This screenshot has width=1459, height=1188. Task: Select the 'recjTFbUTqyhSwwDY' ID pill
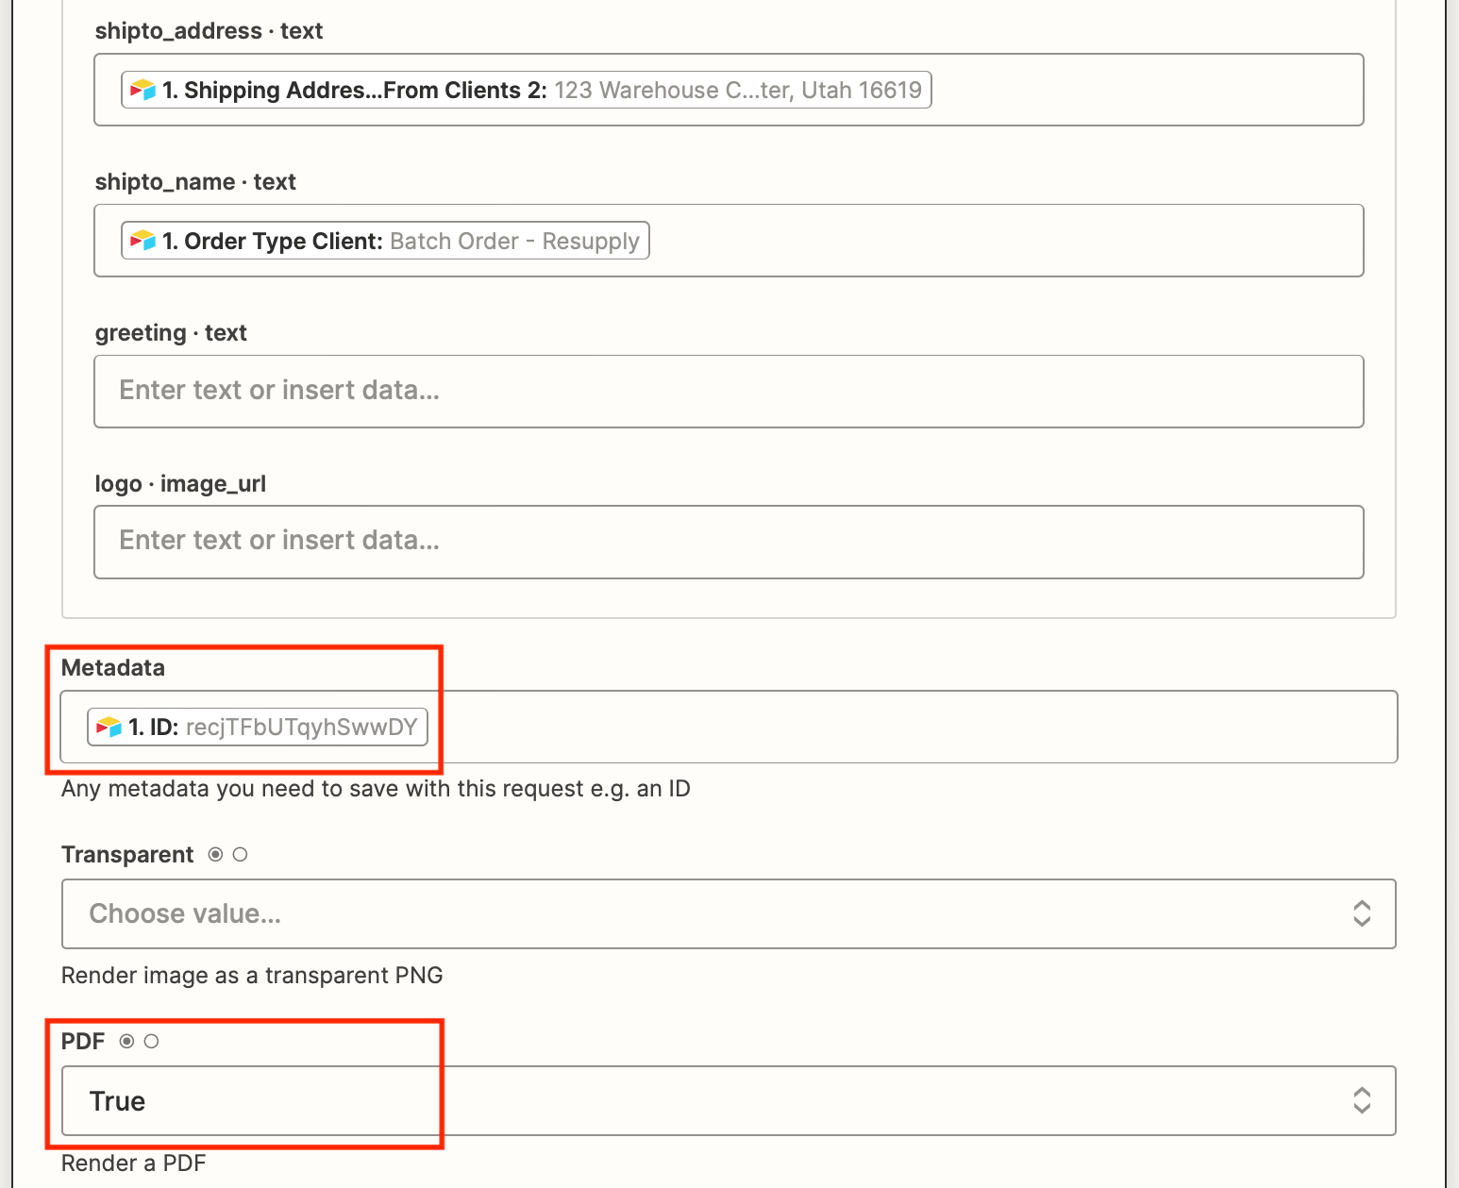tap(257, 727)
